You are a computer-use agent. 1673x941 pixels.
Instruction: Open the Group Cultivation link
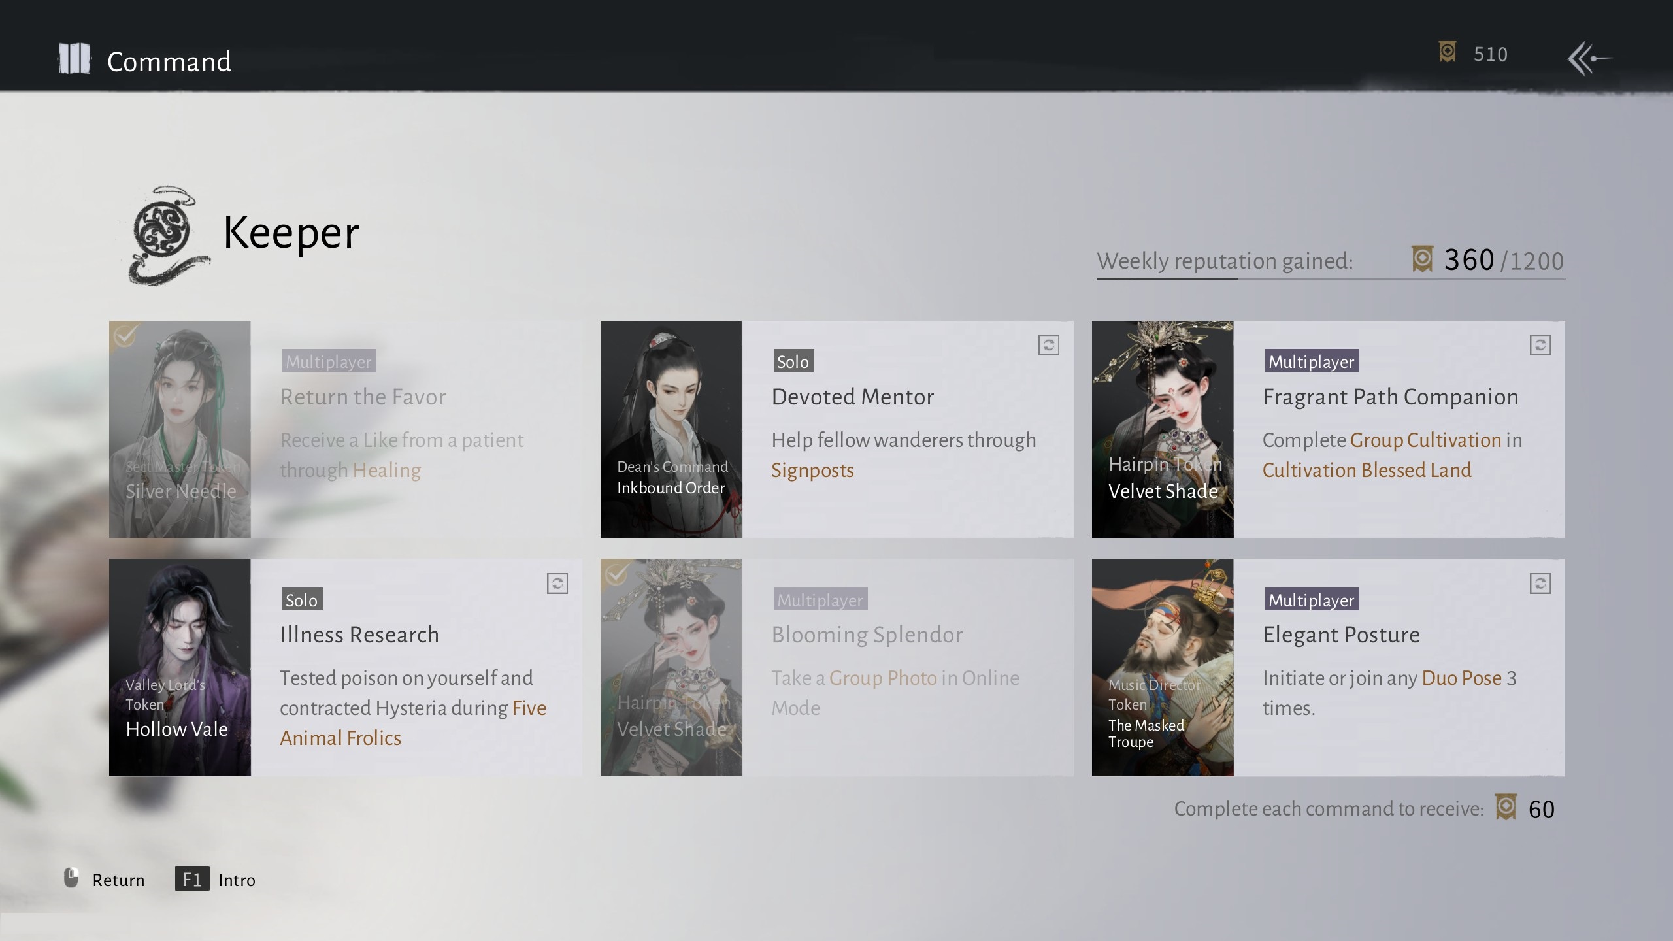[x=1425, y=440]
